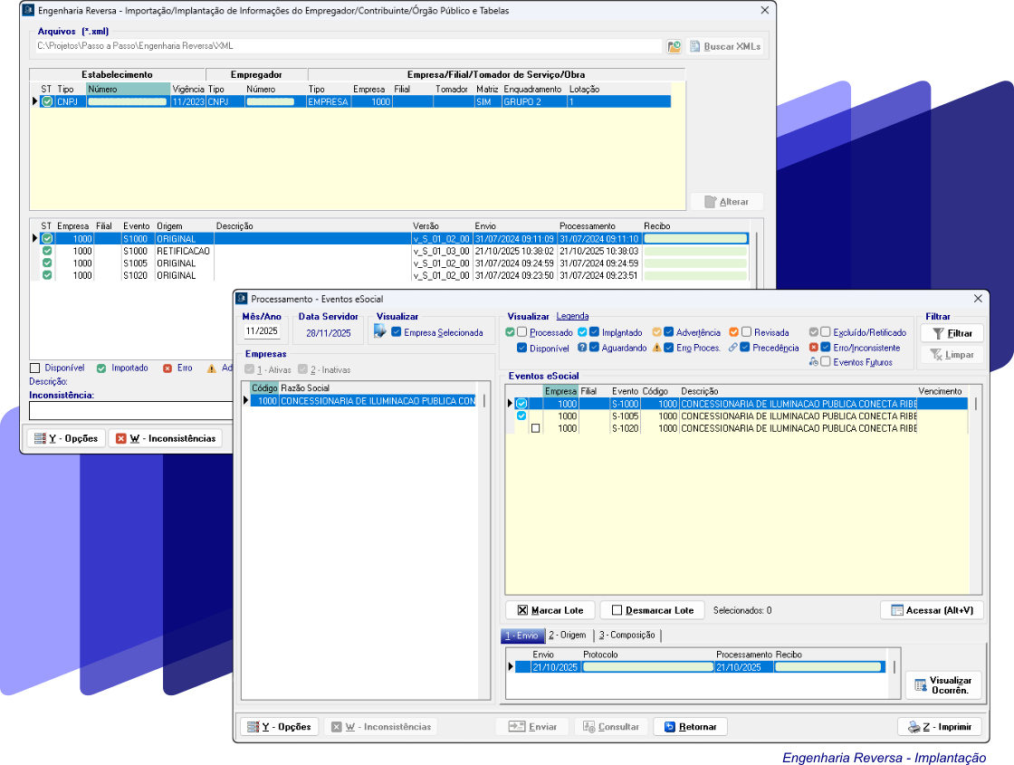Enable Eventos Futuros checkbox
Image resolution: width=1014 pixels, height=765 pixels.
tap(825, 361)
